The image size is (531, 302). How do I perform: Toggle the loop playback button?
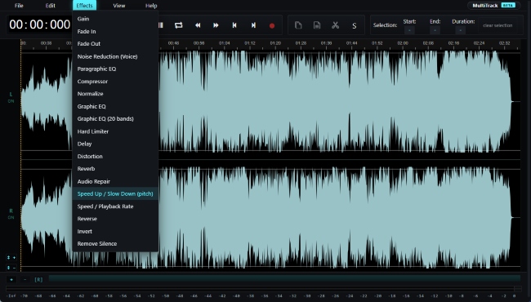(x=178, y=25)
